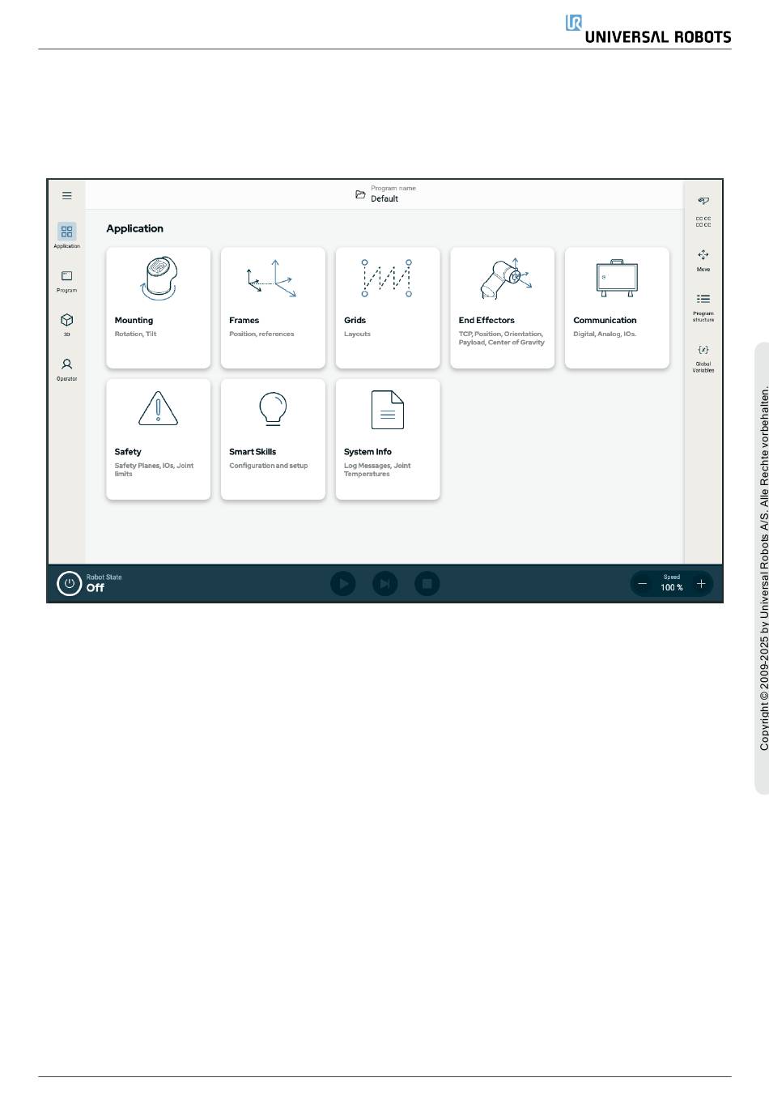Toggle the Robot State power button
This screenshot has height=1116, width=769.
point(70,583)
